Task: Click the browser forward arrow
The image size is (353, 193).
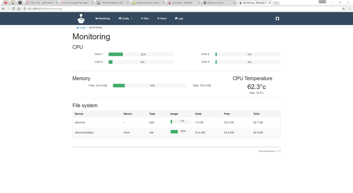Action: pyautogui.click(x=8, y=8)
